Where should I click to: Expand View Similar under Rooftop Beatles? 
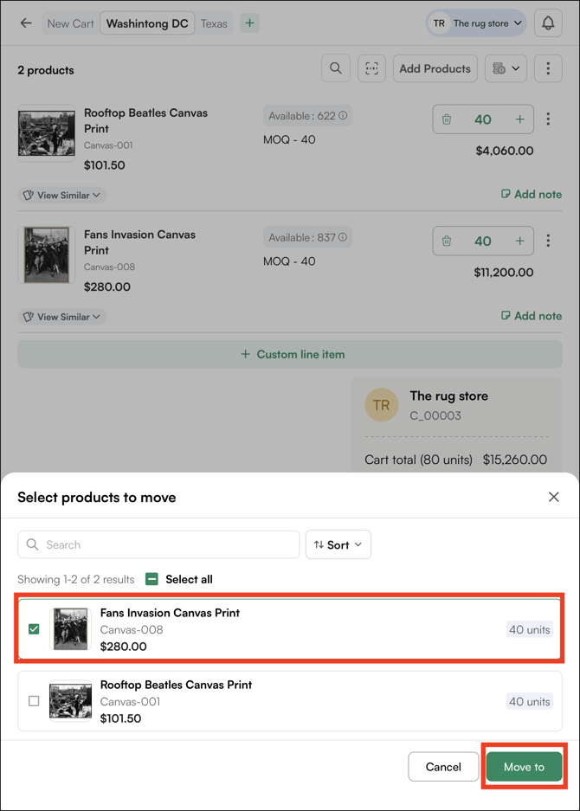[x=61, y=195]
